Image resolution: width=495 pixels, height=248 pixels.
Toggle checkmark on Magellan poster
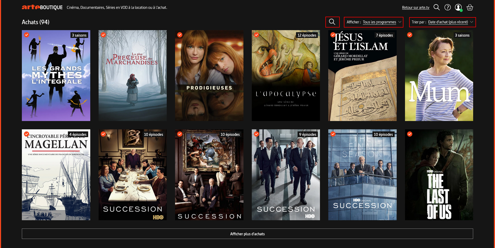click(27, 134)
